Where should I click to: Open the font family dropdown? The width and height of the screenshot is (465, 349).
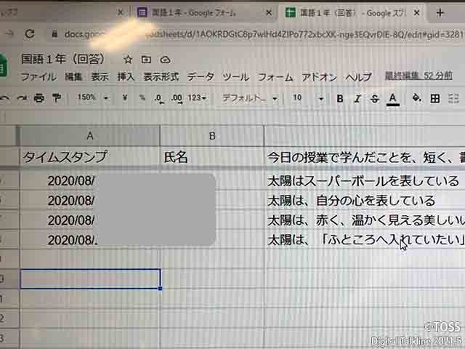point(249,98)
